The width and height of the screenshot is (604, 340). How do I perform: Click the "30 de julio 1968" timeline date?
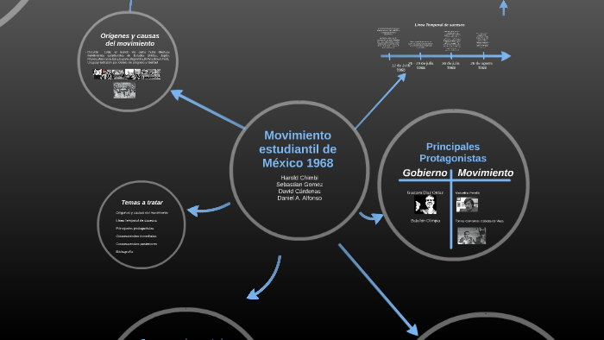(450, 65)
